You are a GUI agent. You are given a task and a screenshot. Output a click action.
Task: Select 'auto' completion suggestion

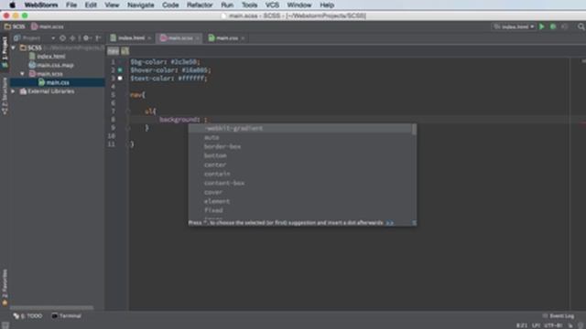(300, 137)
